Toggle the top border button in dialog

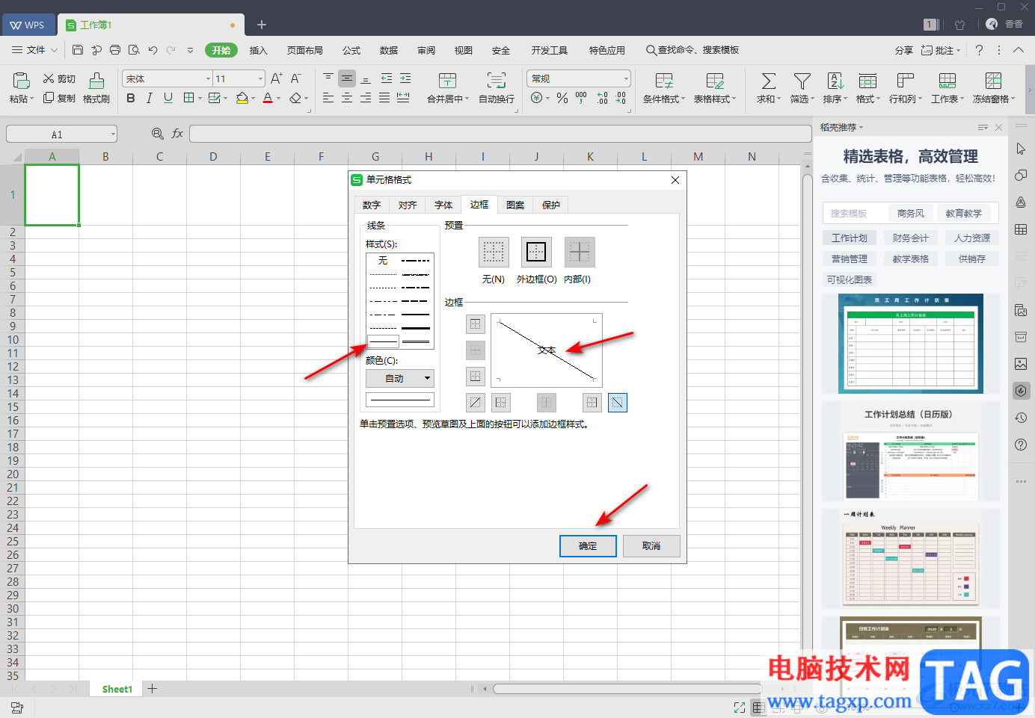click(476, 324)
